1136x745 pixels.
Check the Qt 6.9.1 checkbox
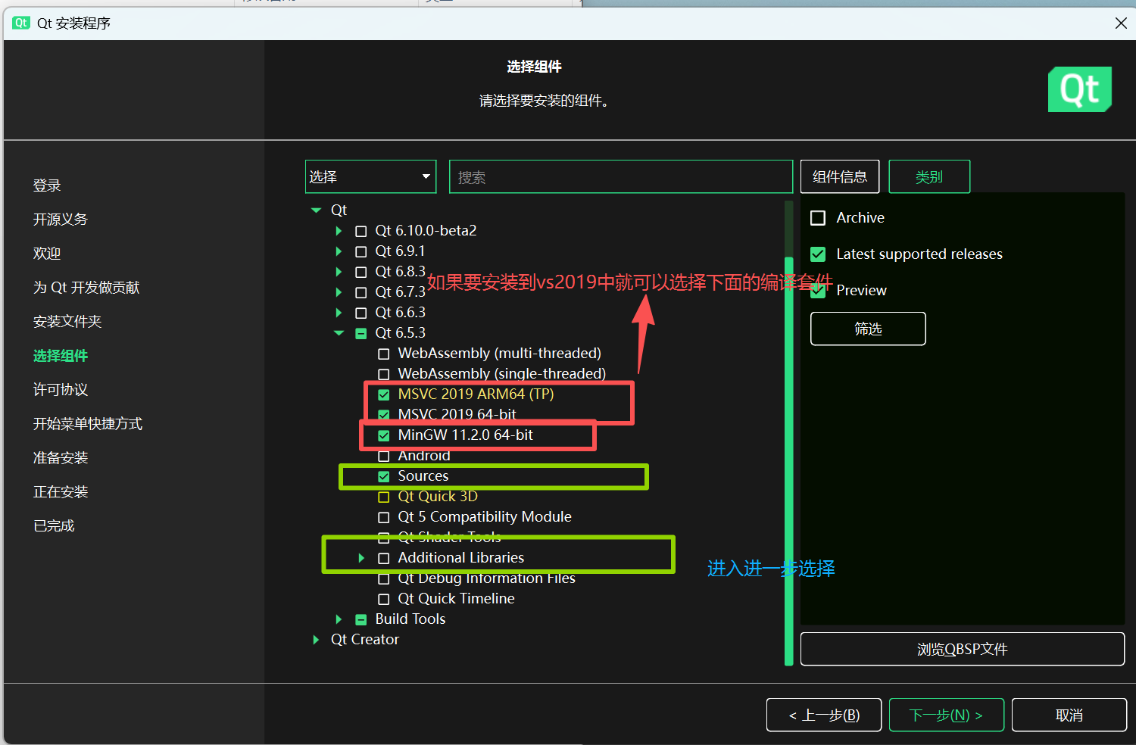tap(361, 251)
